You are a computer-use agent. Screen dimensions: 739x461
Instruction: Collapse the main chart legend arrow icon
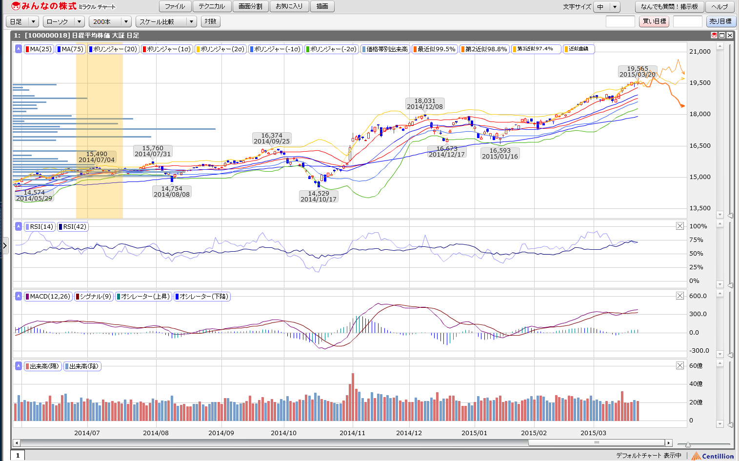(x=19, y=49)
